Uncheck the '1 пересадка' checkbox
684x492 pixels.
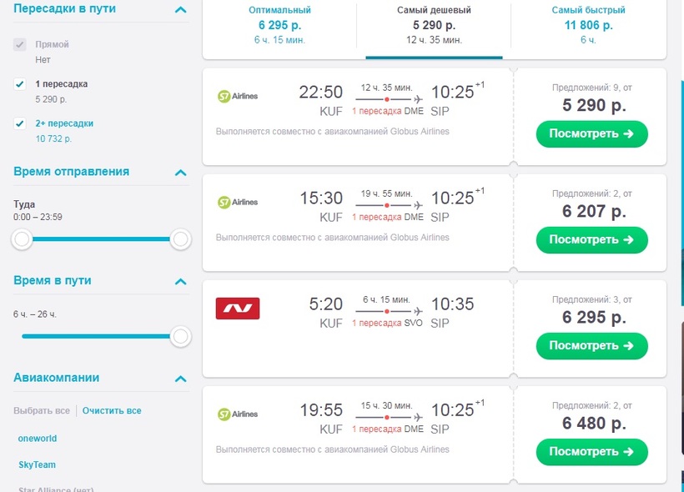point(20,83)
